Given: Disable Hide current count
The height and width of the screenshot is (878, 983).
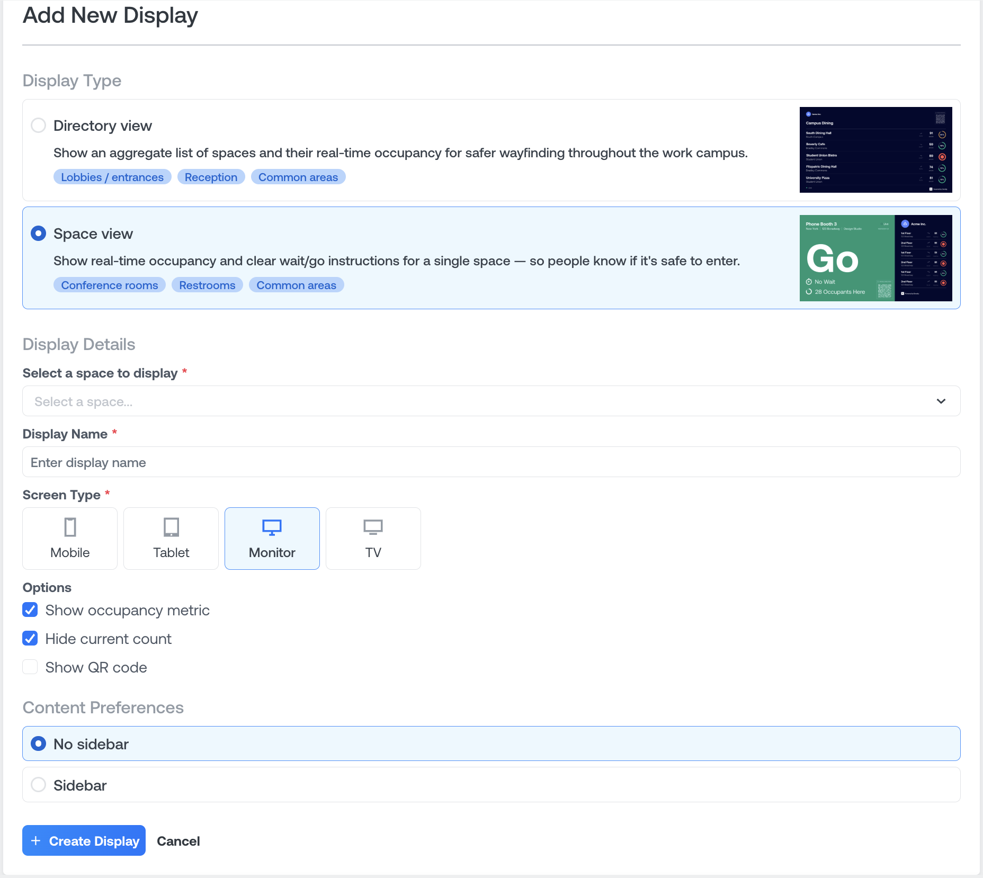Looking at the screenshot, I should click(30, 639).
